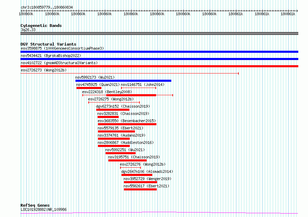Click the nsv3952729 (Wenger2019) label

[147, 179]
